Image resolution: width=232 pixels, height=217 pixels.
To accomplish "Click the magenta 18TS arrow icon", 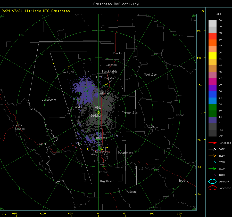I will pyautogui.click(x=212, y=175).
